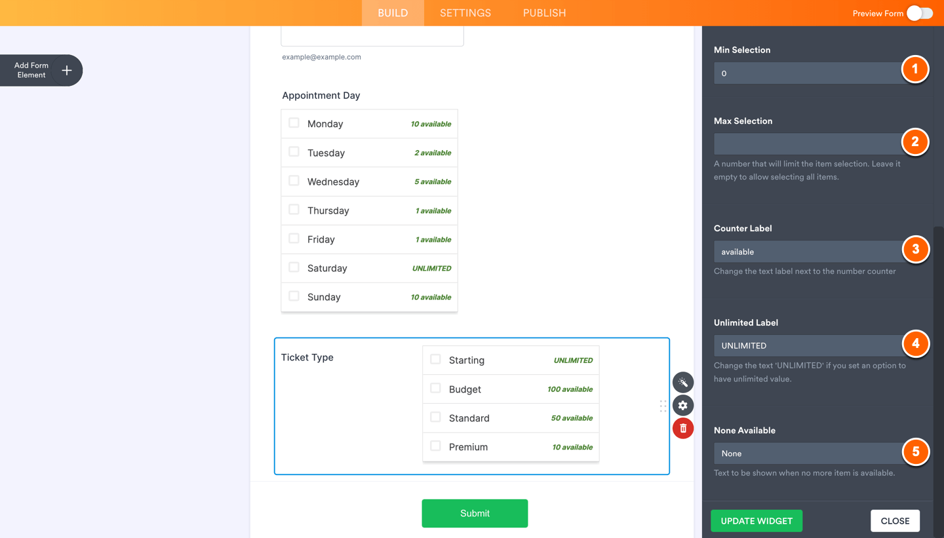Click the green Submit button
944x538 pixels.
[x=475, y=513]
